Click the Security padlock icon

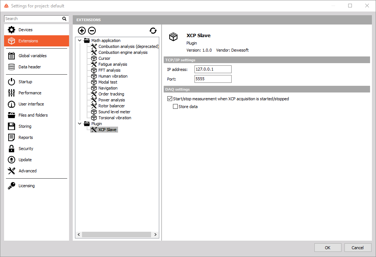[12, 149]
